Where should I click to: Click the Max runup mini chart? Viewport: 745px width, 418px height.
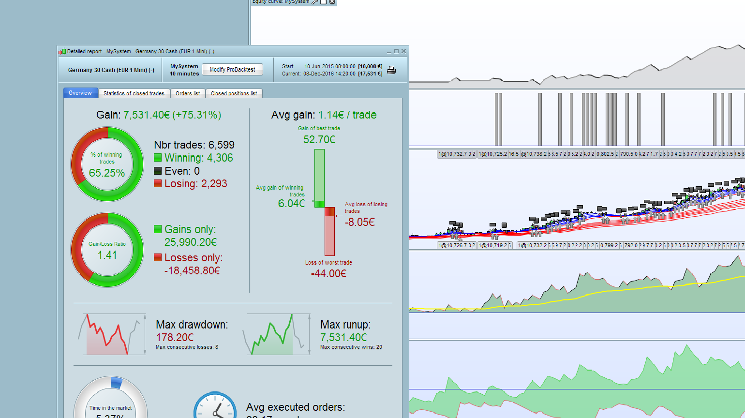[x=277, y=334]
